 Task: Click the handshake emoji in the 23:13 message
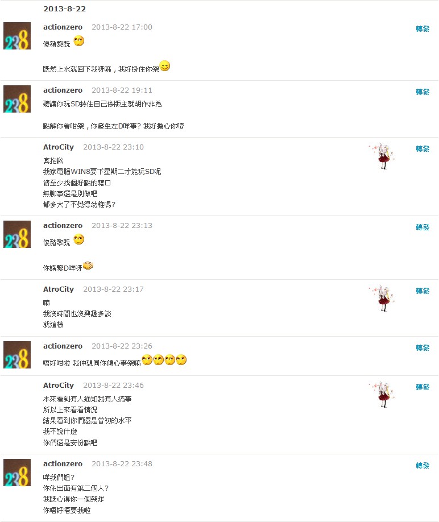[88, 266]
